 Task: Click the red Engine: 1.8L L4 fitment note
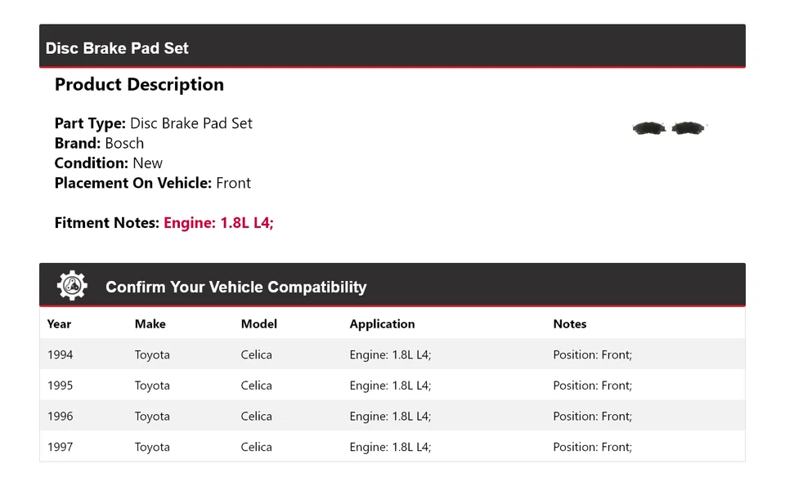click(218, 223)
